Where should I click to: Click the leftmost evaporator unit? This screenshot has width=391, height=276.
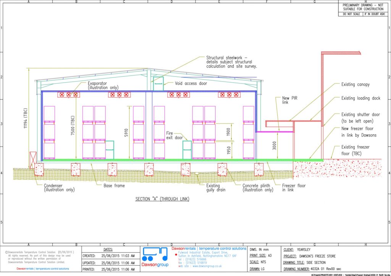pos(69,95)
